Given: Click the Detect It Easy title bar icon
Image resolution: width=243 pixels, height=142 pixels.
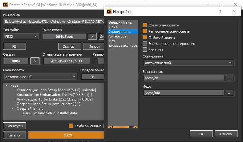Looking at the screenshot, I should click(x=5, y=5).
